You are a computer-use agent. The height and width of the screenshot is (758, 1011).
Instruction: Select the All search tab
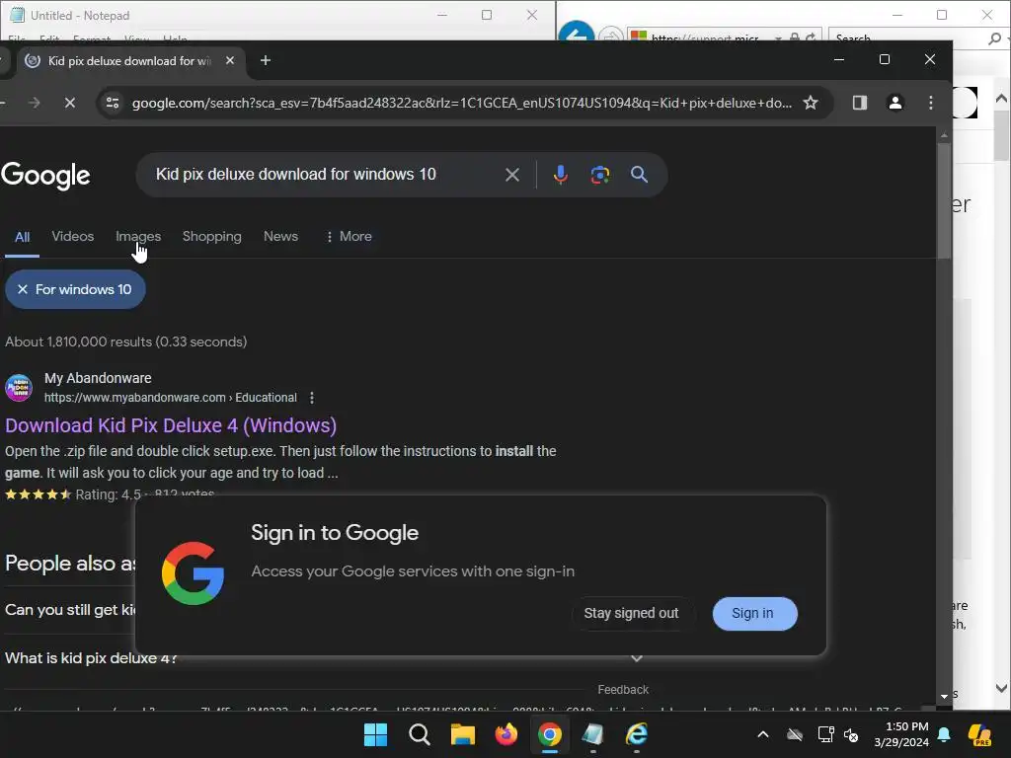22,237
